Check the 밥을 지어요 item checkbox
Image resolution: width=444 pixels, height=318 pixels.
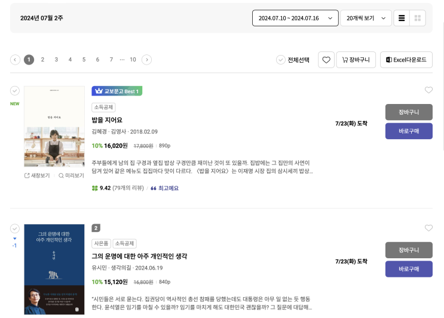point(15,90)
